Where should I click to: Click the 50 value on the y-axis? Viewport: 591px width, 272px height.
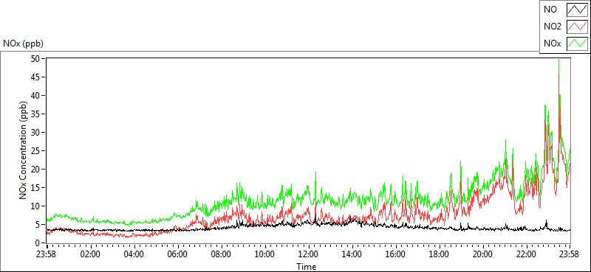[35, 59]
